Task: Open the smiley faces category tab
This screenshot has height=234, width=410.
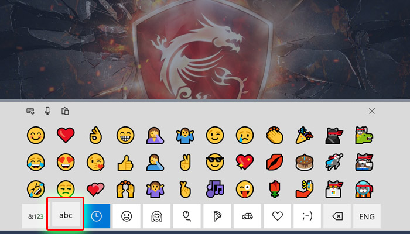Action: click(127, 216)
